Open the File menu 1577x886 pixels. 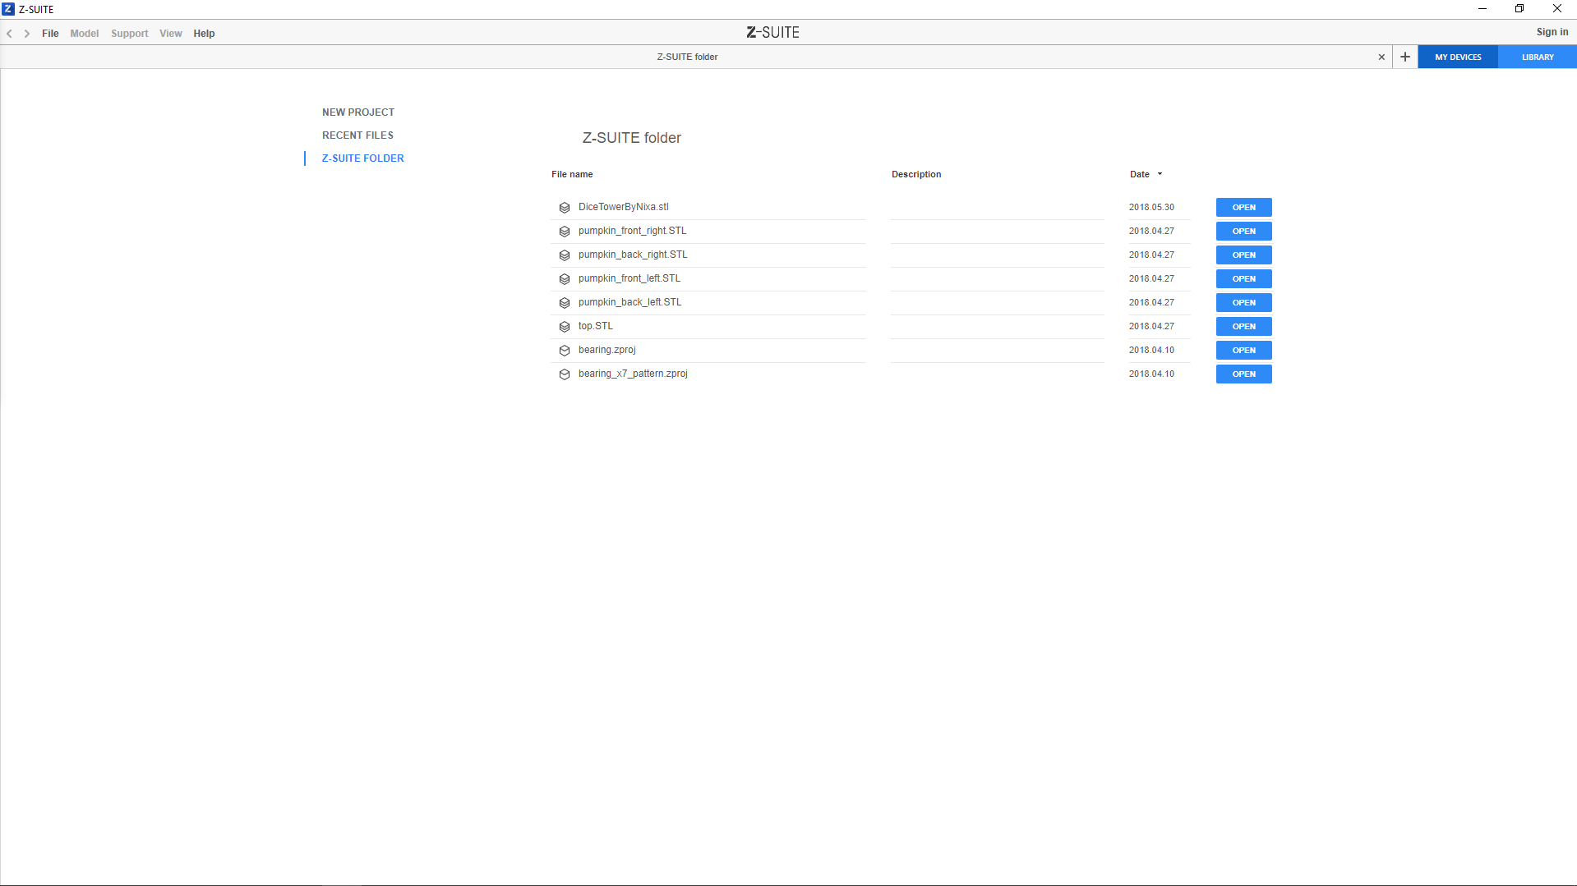[x=50, y=34]
